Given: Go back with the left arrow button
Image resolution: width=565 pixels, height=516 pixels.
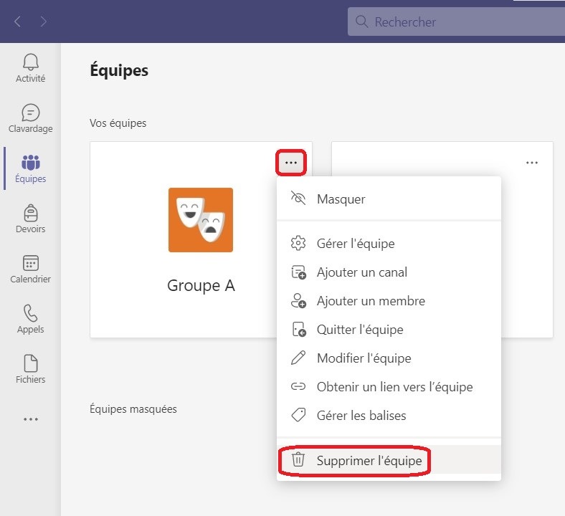Looking at the screenshot, I should tap(18, 21).
